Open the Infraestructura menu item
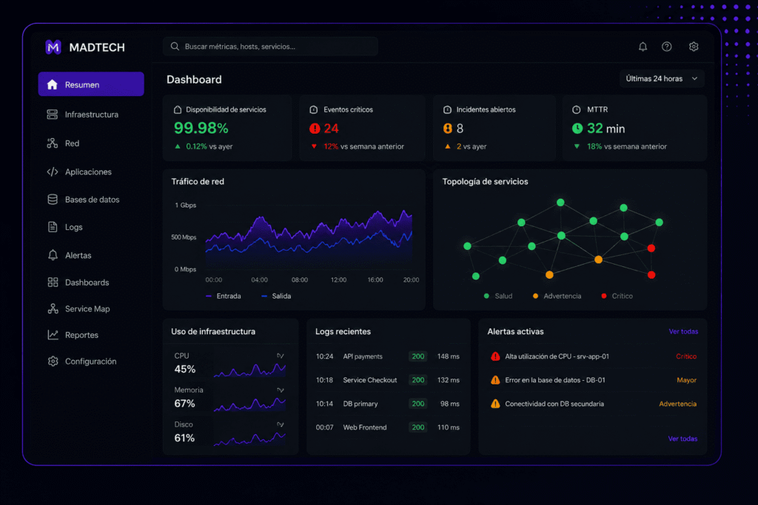The height and width of the screenshot is (505, 758). click(x=91, y=115)
